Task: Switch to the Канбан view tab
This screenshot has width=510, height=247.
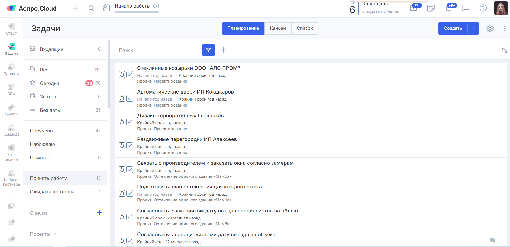Action: [278, 28]
